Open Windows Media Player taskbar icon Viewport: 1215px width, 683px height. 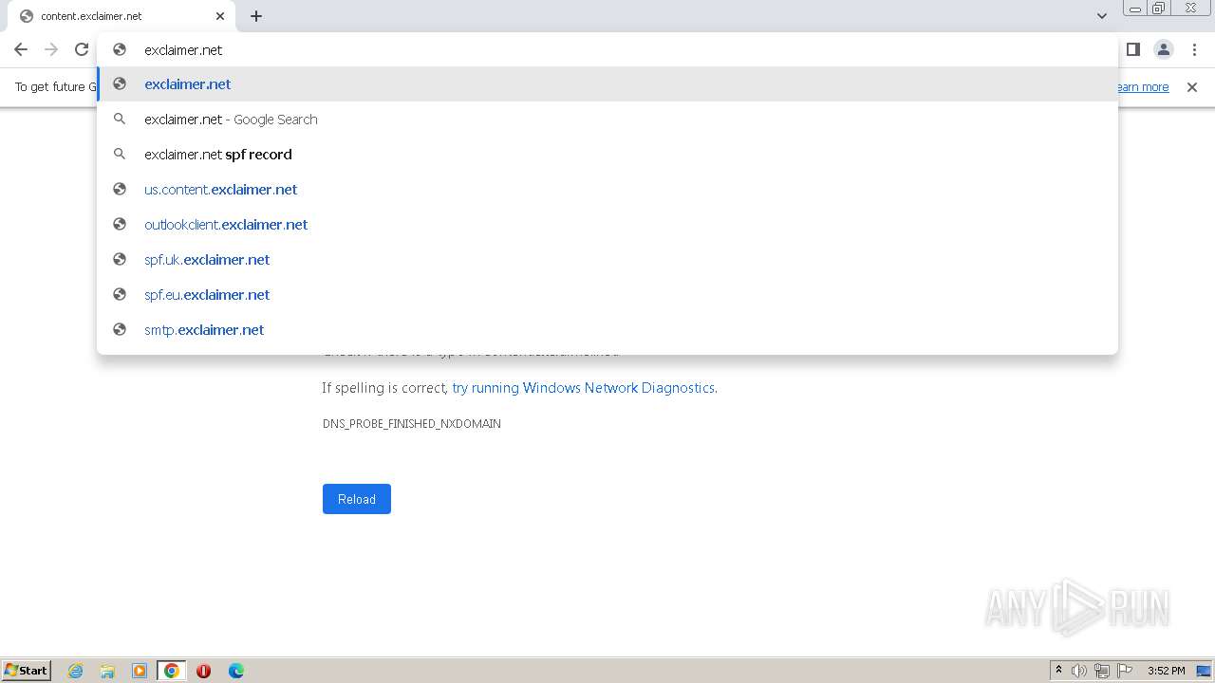pos(140,671)
